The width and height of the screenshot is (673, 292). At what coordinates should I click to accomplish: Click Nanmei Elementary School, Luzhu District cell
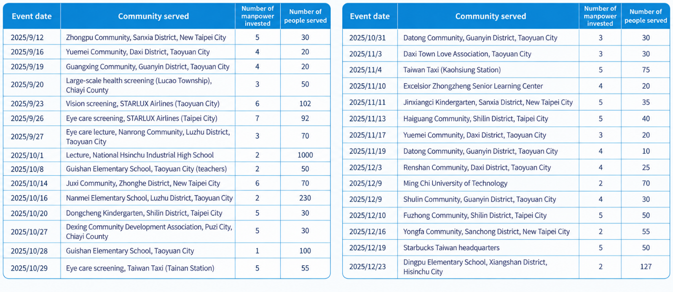pos(149,198)
